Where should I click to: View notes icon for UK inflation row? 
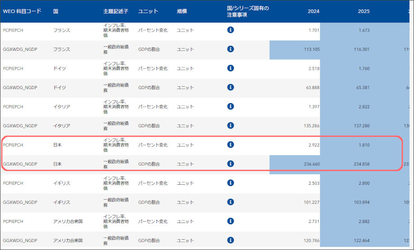pyautogui.click(x=230, y=183)
